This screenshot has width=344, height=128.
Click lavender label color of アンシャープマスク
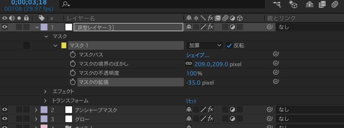tap(44, 110)
